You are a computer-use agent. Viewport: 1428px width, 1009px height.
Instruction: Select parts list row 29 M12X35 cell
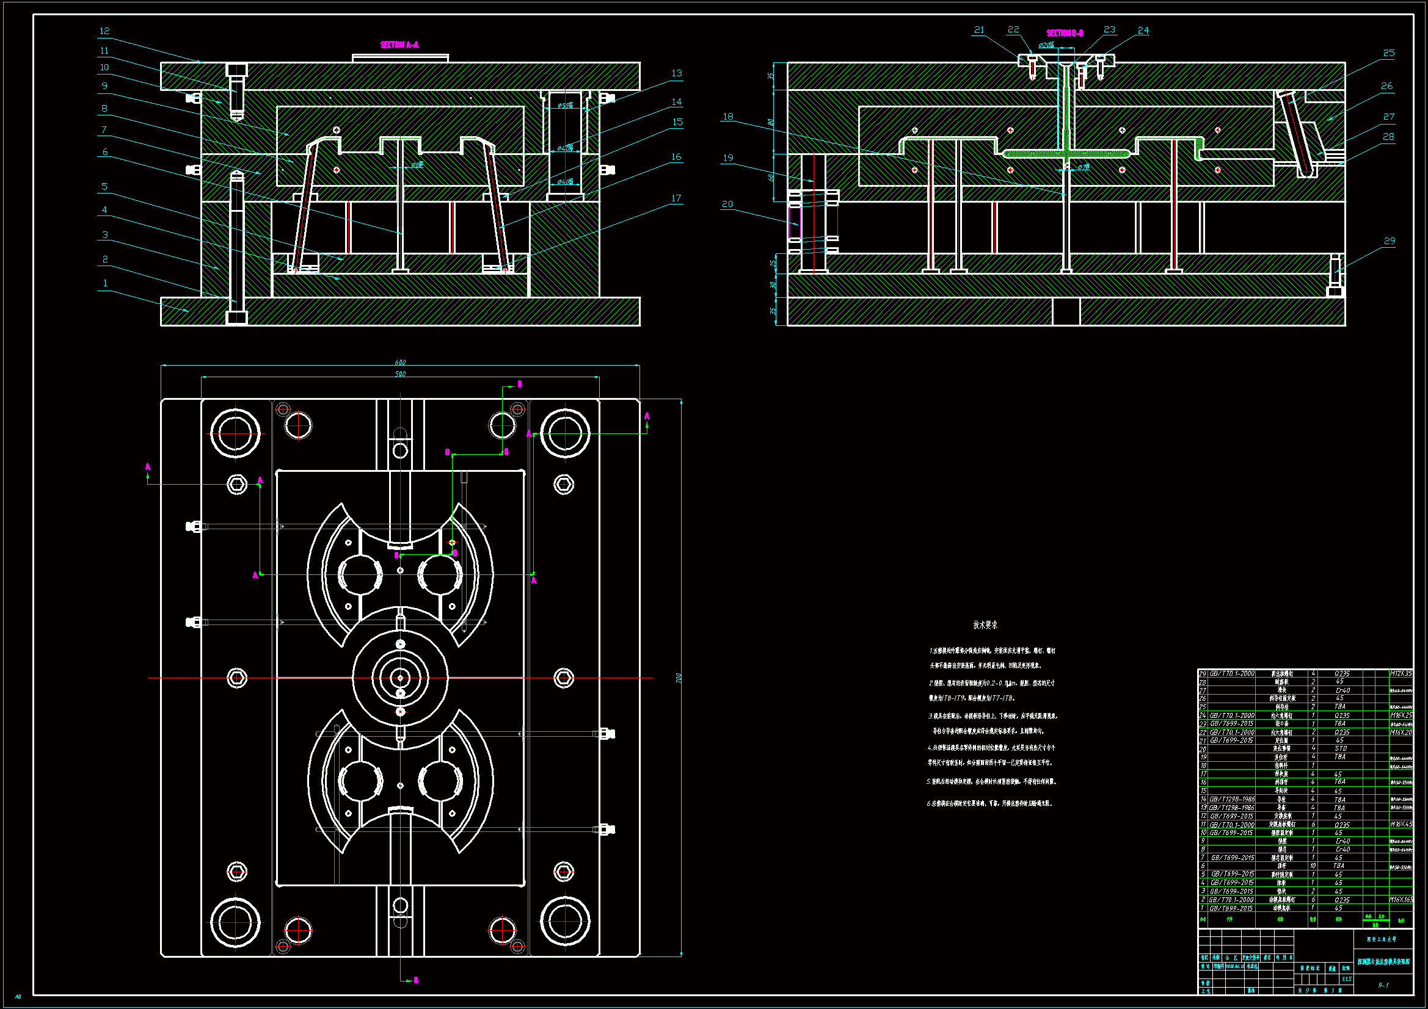1400,673
